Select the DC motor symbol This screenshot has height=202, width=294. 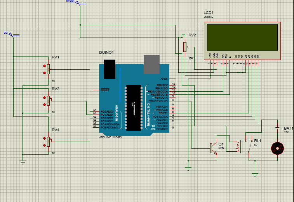277,148
